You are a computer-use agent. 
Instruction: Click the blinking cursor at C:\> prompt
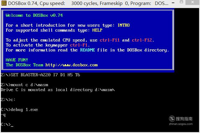(x=12, y=126)
